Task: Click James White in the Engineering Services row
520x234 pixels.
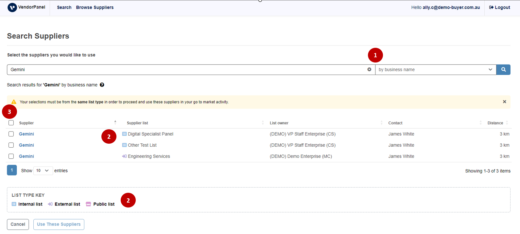Action: click(x=401, y=156)
